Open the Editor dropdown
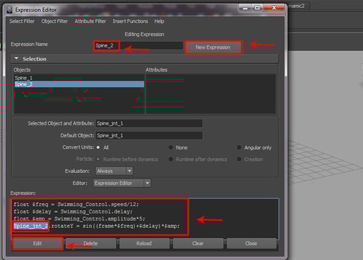The width and height of the screenshot is (363, 260). [x=121, y=183]
